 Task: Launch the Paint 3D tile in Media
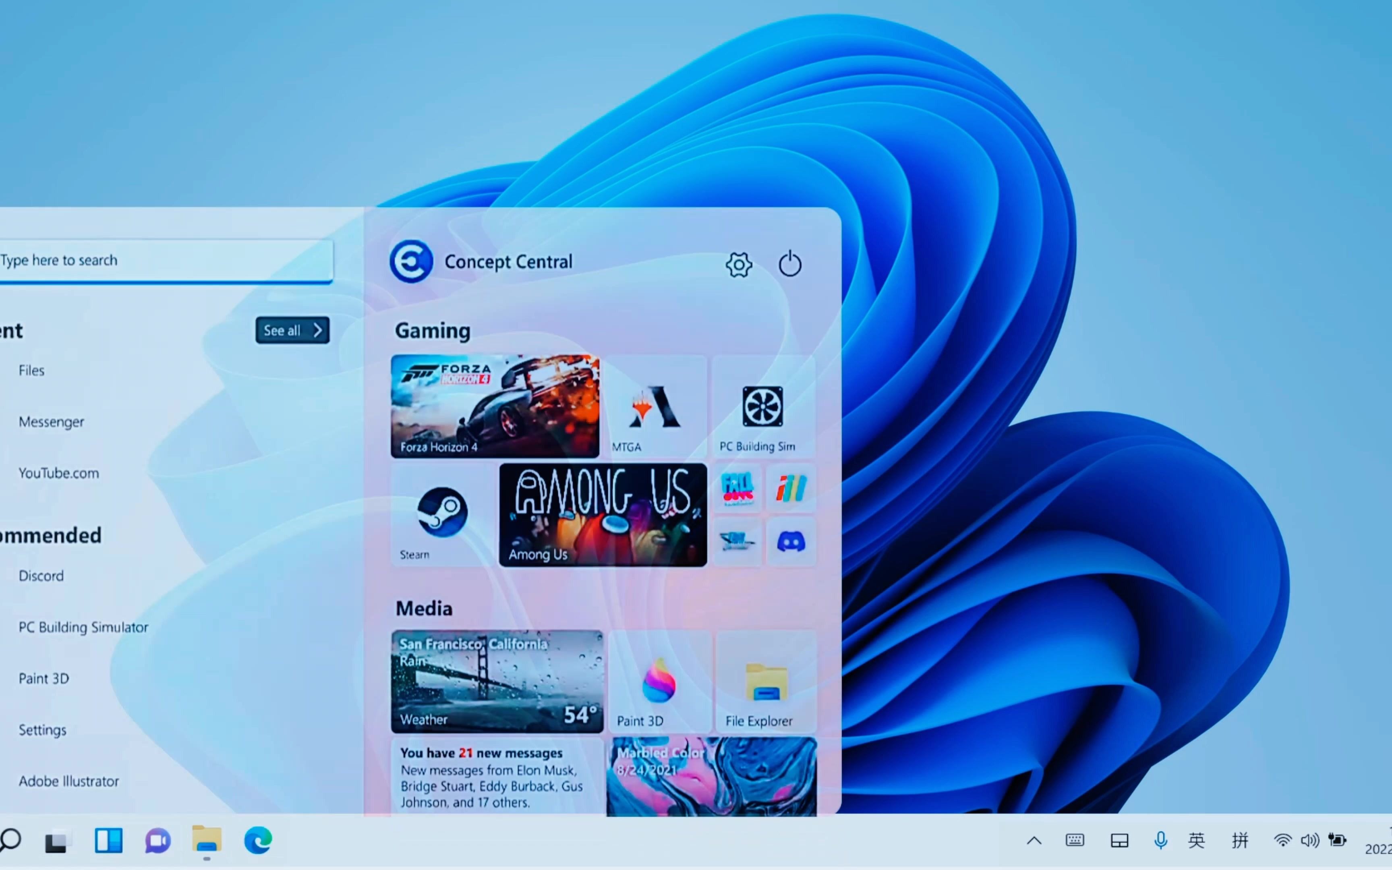coord(659,681)
